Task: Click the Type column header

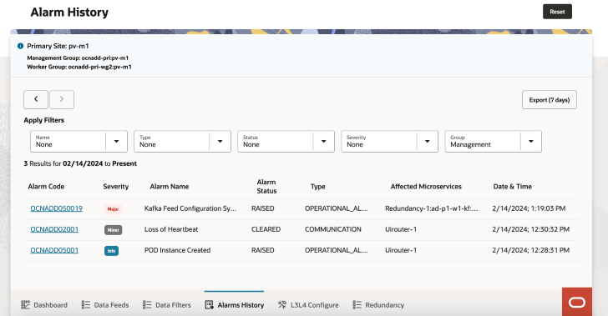Action: click(x=317, y=186)
